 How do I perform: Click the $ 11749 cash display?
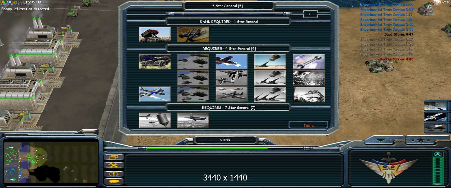pos(225,140)
